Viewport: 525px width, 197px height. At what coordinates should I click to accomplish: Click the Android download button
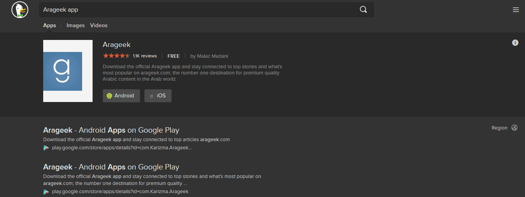(x=121, y=96)
